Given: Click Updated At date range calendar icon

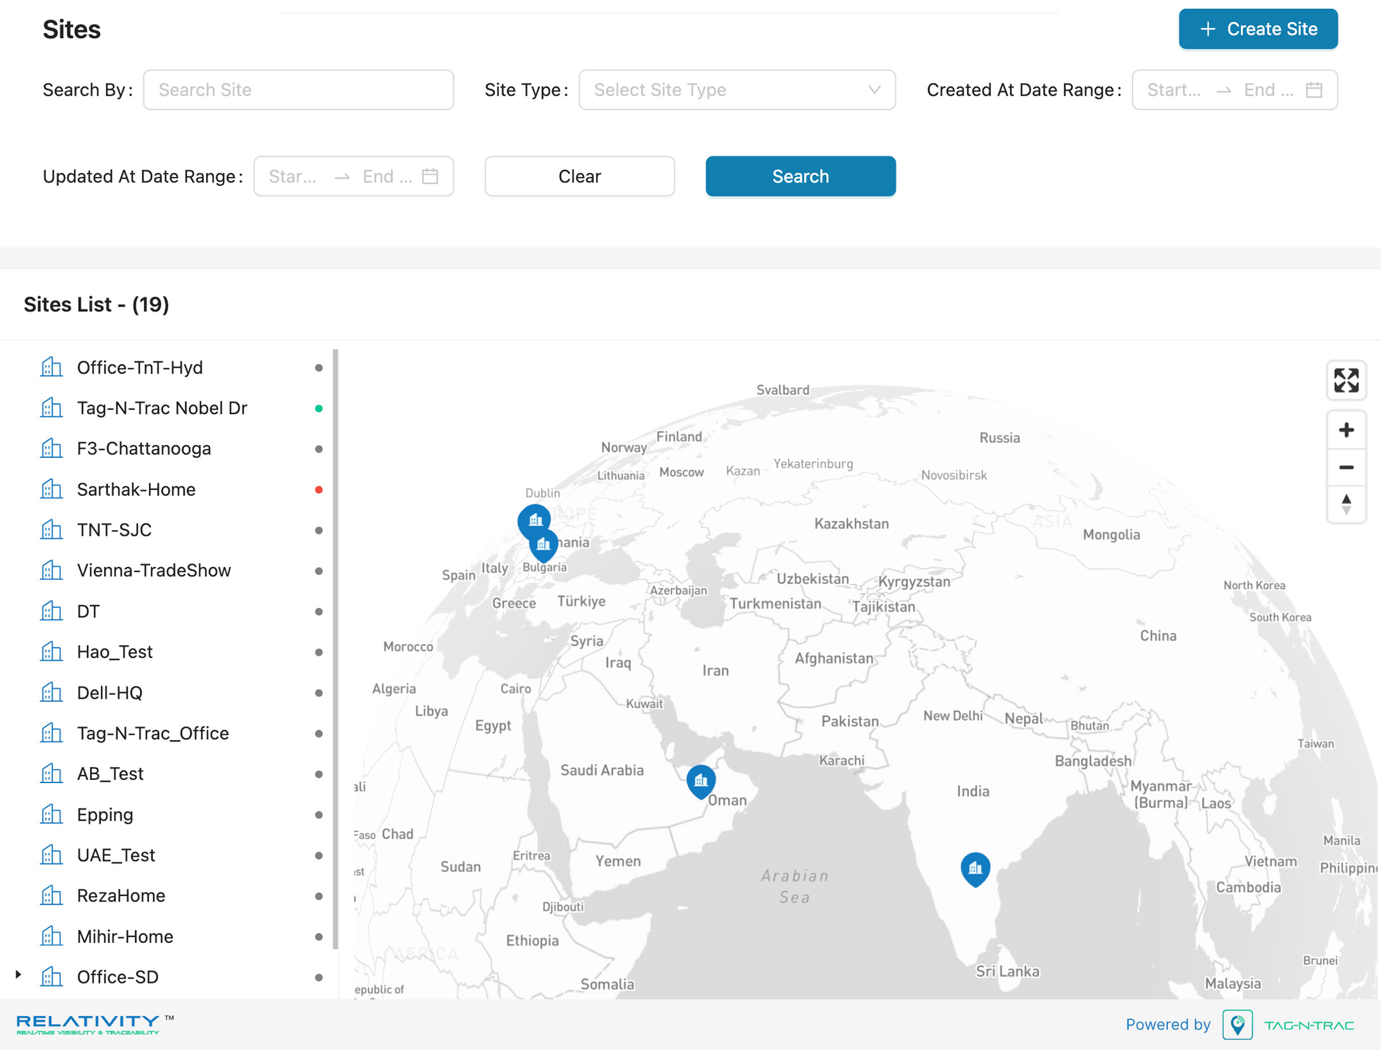Looking at the screenshot, I should (x=431, y=176).
